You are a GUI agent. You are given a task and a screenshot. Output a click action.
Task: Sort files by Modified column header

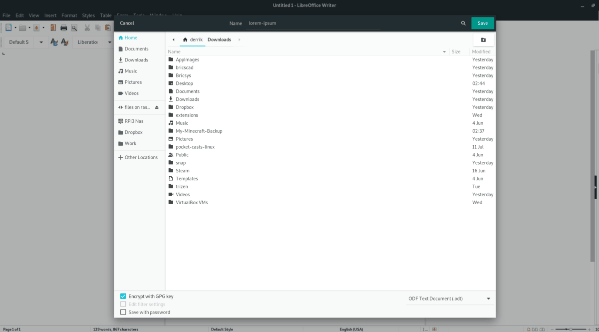pos(481,51)
